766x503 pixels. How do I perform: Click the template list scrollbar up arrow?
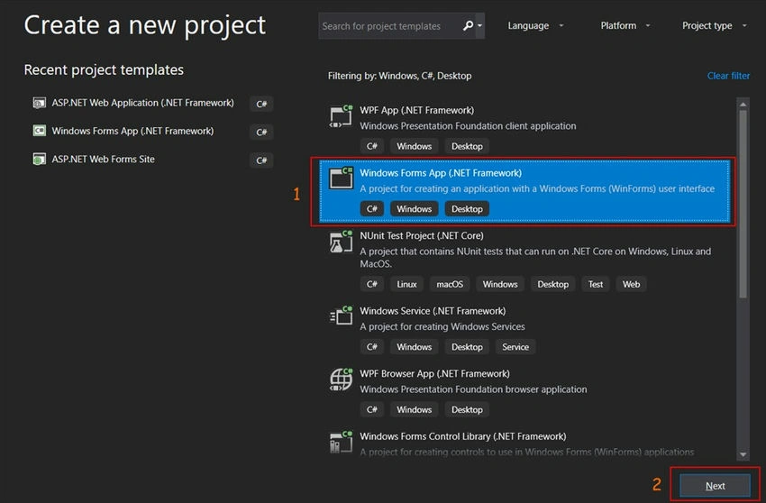click(743, 105)
